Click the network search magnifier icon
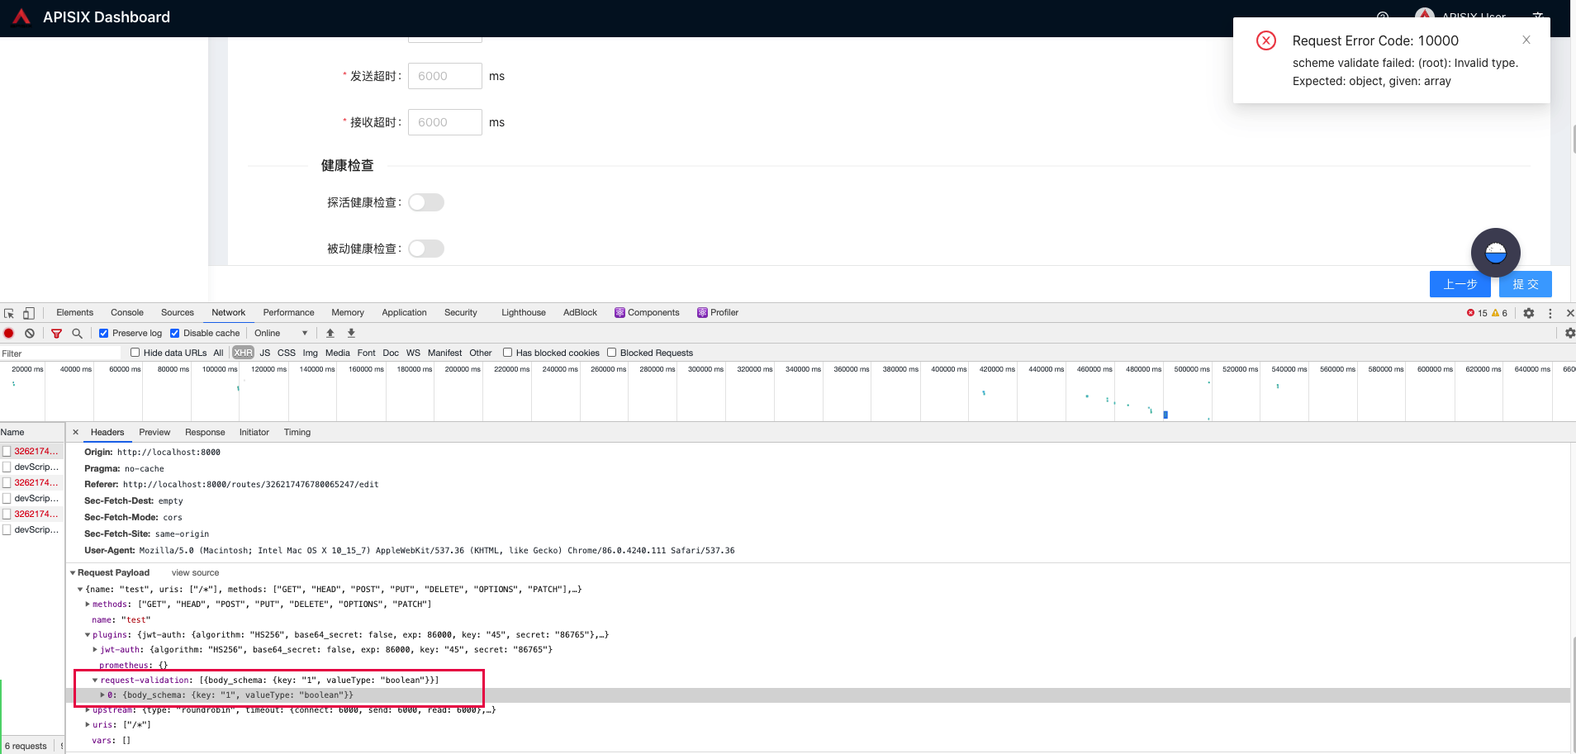Screen dimensions: 1576x754 tap(76, 333)
